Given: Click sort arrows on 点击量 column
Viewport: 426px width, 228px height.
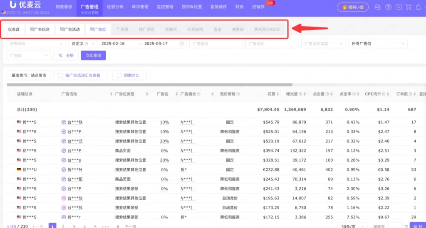Looking at the screenshot, I should tap(331, 94).
